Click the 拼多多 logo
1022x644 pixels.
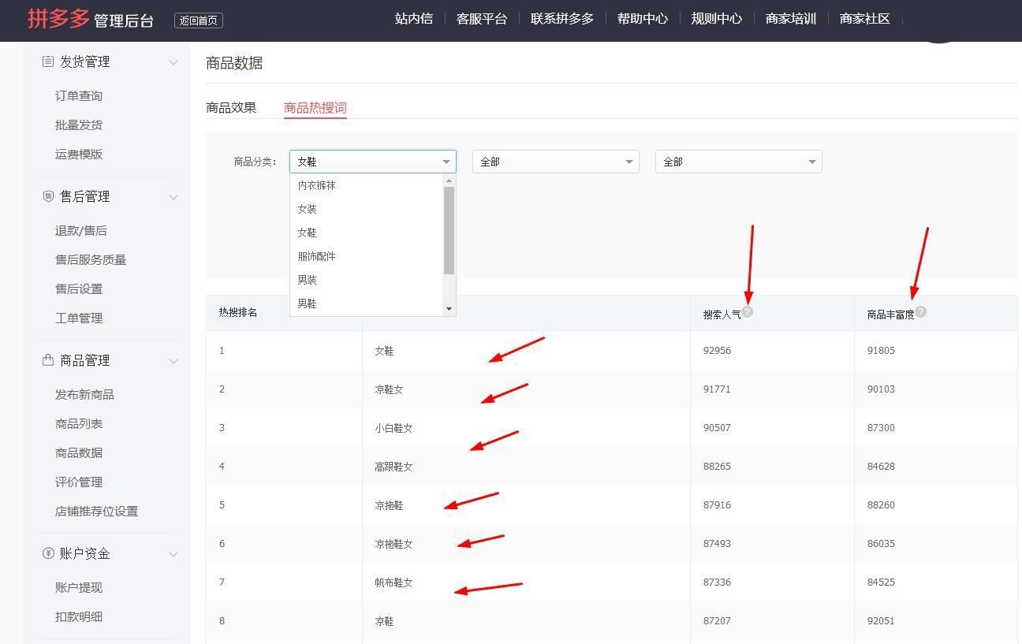pyautogui.click(x=58, y=18)
